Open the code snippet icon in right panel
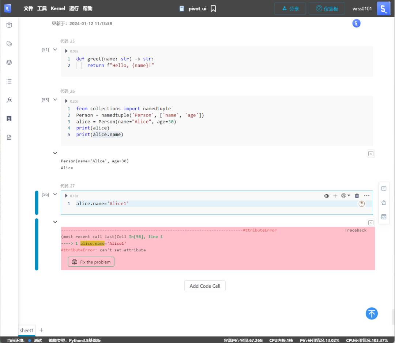 coord(384,217)
